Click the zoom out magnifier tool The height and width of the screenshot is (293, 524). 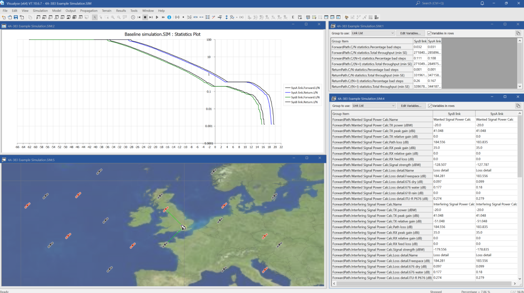119,17
